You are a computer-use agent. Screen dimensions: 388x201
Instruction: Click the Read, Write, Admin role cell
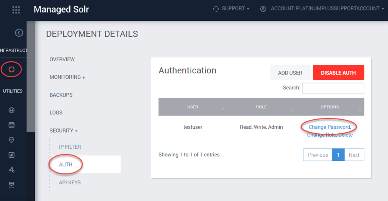261,127
